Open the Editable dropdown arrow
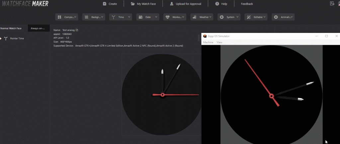The image size is (340, 144). coord(265,17)
